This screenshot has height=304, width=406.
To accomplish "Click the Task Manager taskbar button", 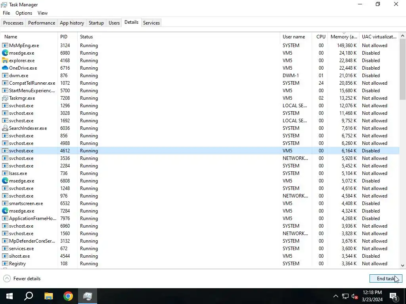I will coord(88,296).
